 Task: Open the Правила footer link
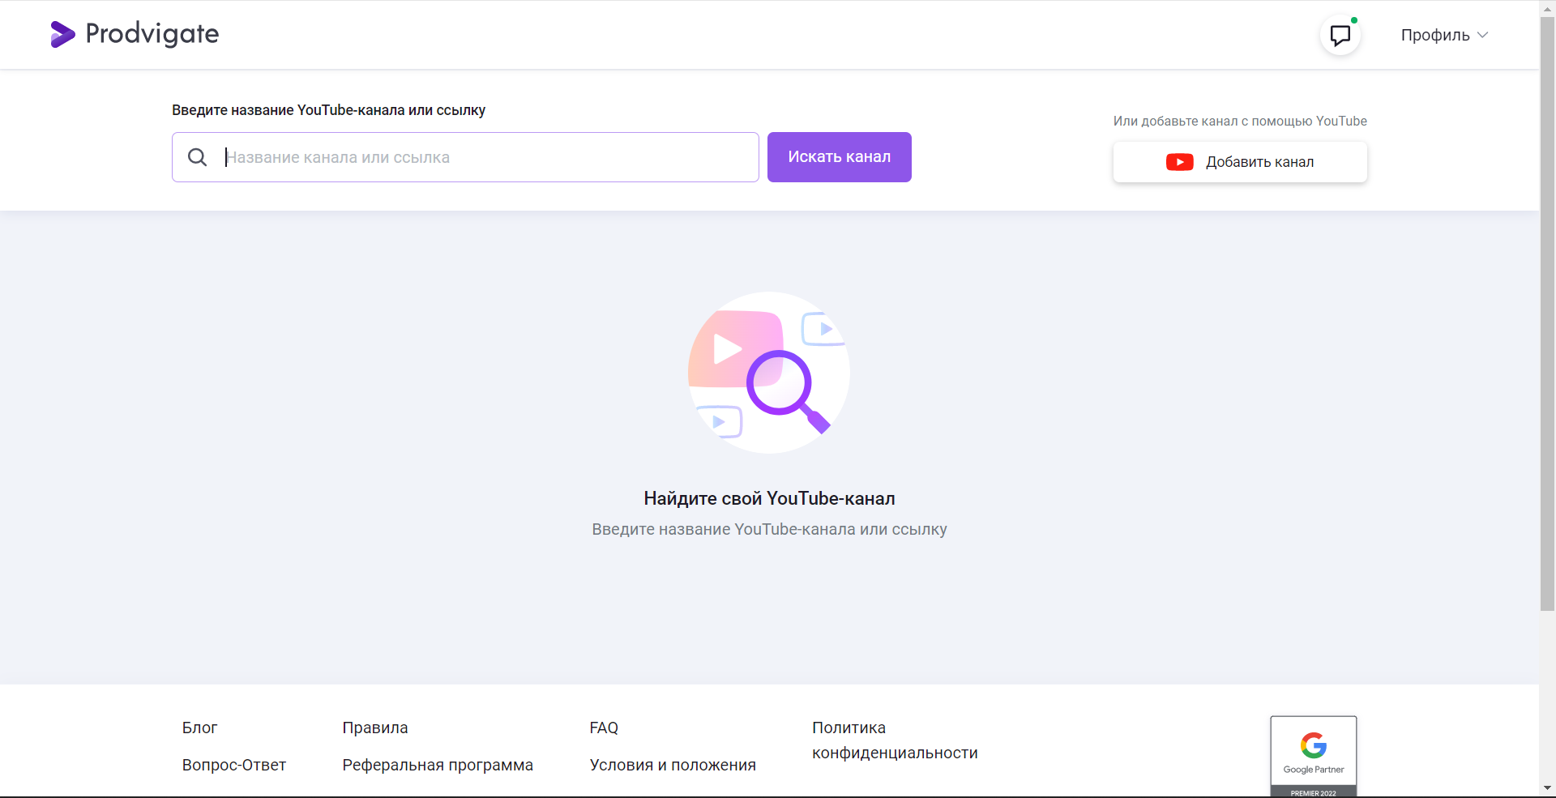click(x=375, y=728)
